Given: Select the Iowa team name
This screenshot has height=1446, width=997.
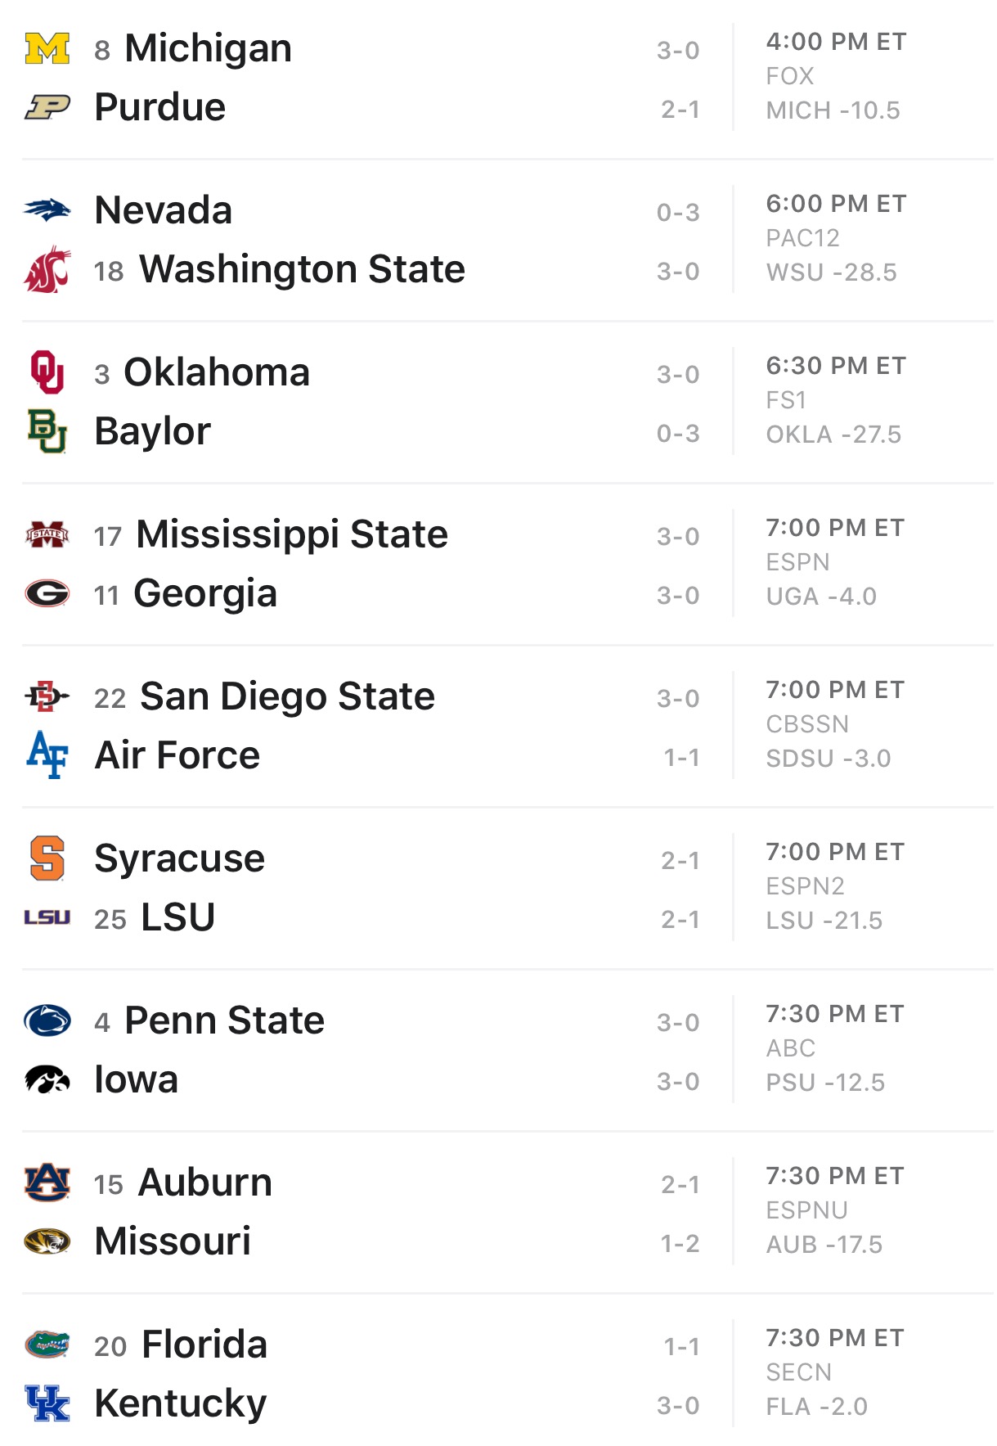Looking at the screenshot, I should pyautogui.click(x=137, y=1079).
